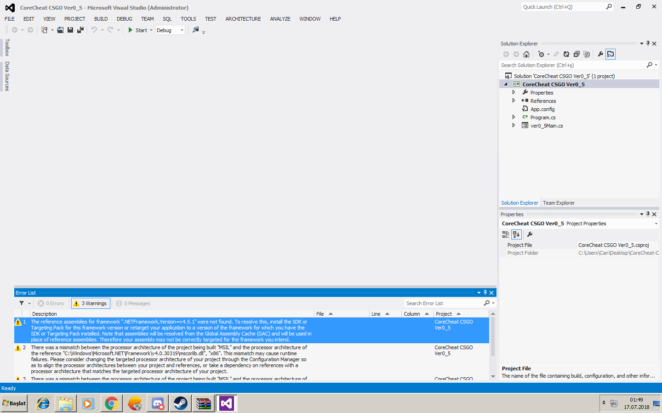Switch Properties to Alphabetical view
Screen dimensions: 662x413
point(516,234)
